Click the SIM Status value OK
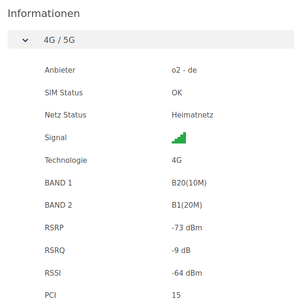The height and width of the screenshot is (304, 294). tap(177, 93)
